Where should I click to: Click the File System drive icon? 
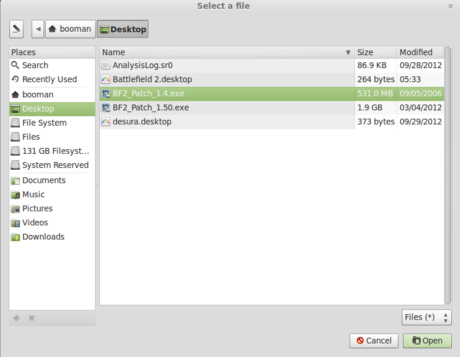[x=15, y=123]
